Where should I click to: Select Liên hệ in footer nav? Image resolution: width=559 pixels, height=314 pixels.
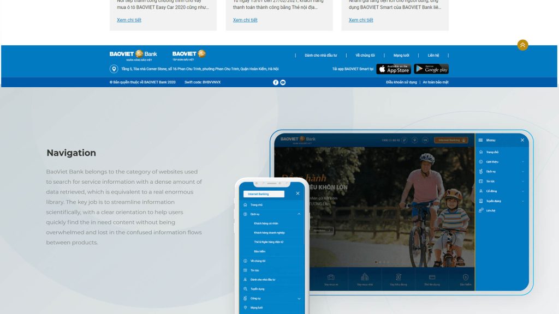(x=433, y=56)
